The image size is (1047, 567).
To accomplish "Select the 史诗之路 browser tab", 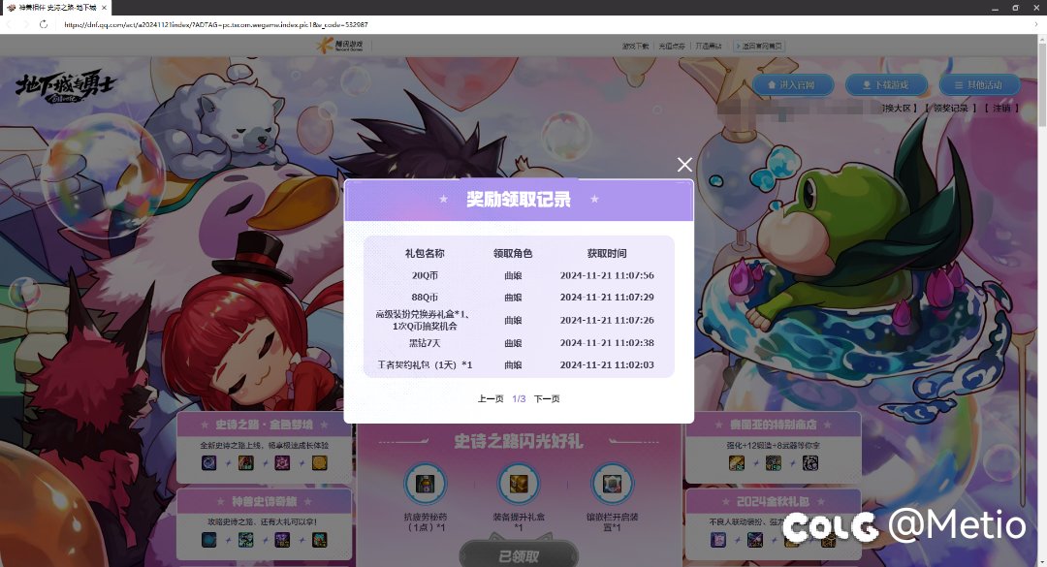I will pyautogui.click(x=56, y=8).
